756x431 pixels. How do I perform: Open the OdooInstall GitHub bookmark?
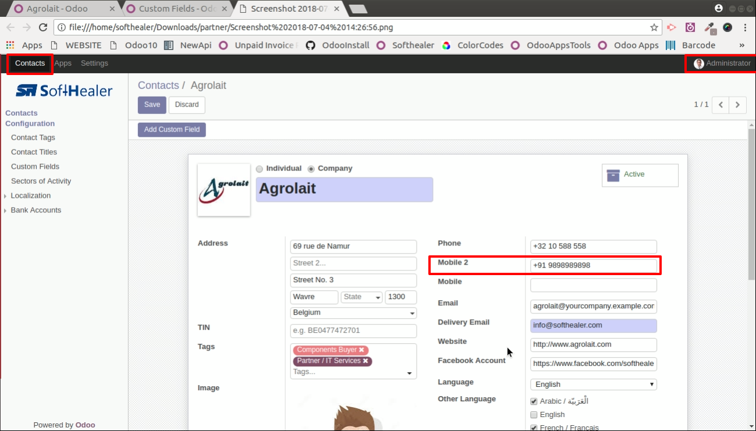tap(338, 45)
